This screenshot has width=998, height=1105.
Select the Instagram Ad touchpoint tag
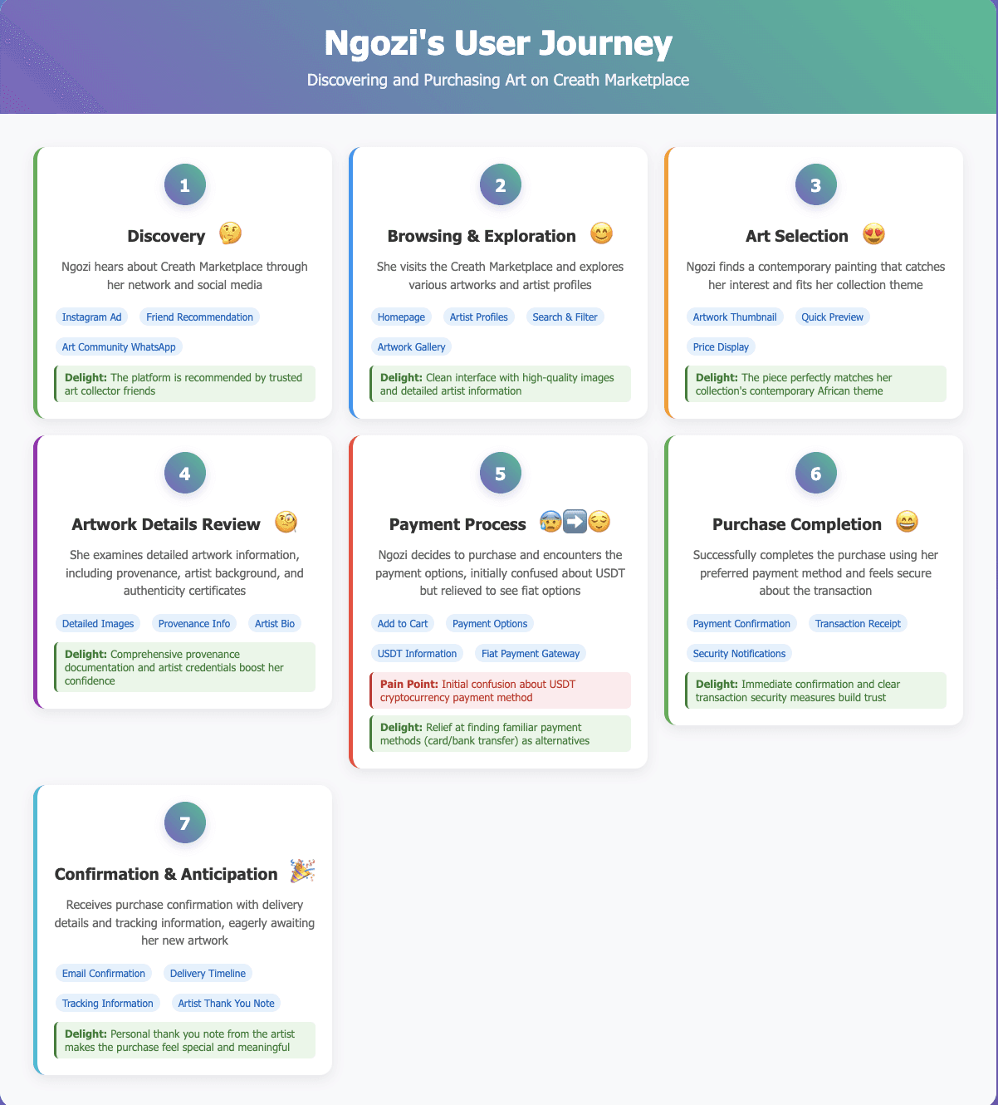pos(92,317)
